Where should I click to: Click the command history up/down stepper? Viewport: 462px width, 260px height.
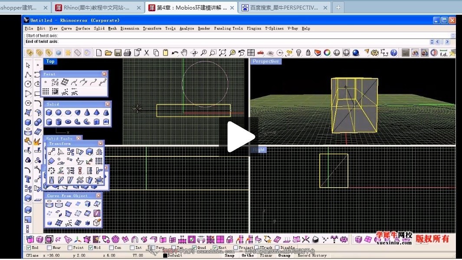coord(432,42)
